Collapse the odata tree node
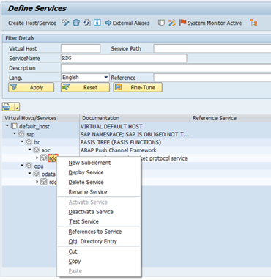This screenshot has height=280, width=271. click(x=30, y=173)
